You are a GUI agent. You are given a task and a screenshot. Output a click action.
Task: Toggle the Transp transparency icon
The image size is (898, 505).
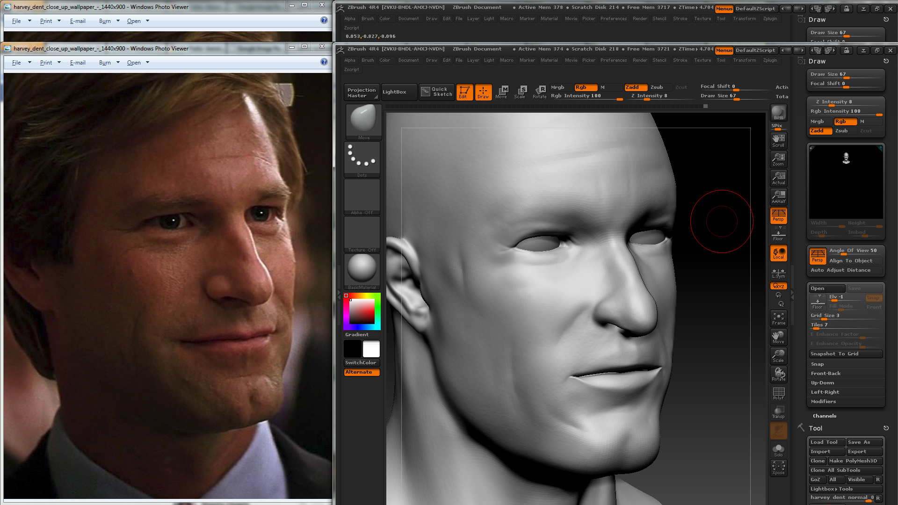point(778,412)
